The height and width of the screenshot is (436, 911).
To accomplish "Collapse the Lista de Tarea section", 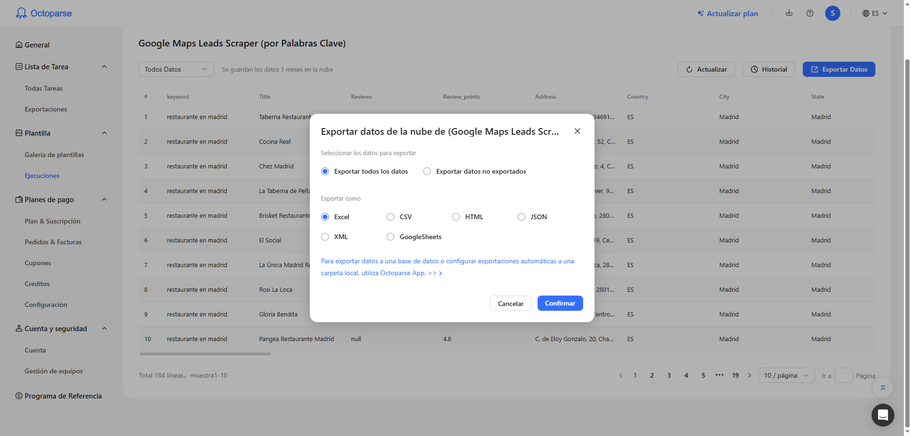I will [104, 67].
